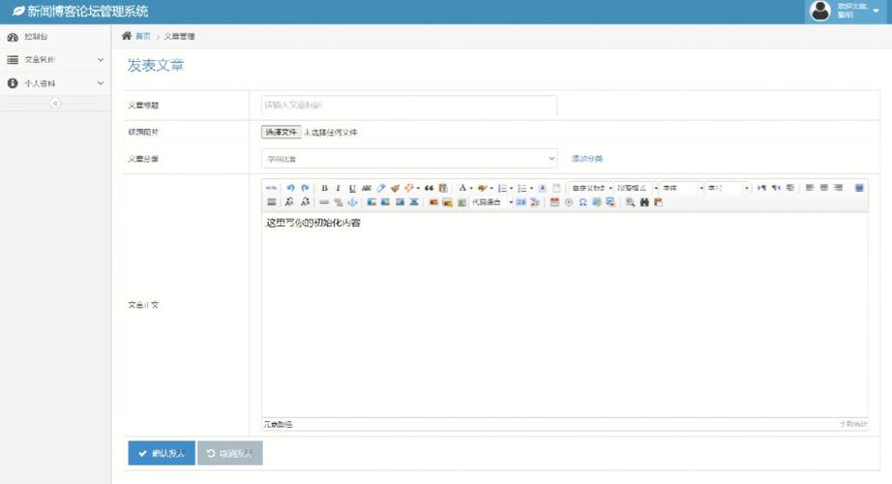Preview the article with the magnifier icon
Screen dimensions: 892x484
(631, 202)
